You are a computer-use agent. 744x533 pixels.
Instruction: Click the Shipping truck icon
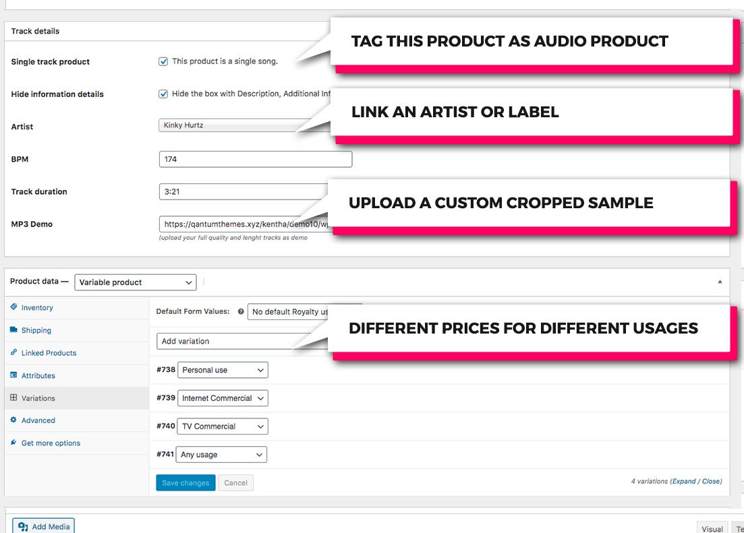(x=13, y=330)
